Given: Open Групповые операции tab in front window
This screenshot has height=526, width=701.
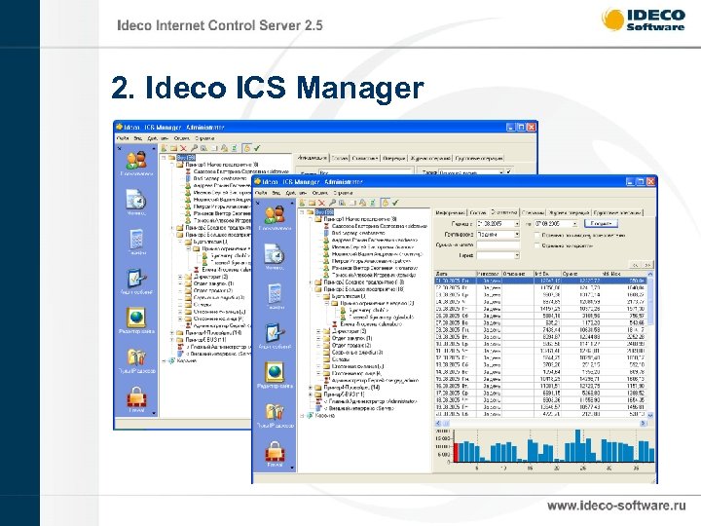Looking at the screenshot, I should coord(618,213).
